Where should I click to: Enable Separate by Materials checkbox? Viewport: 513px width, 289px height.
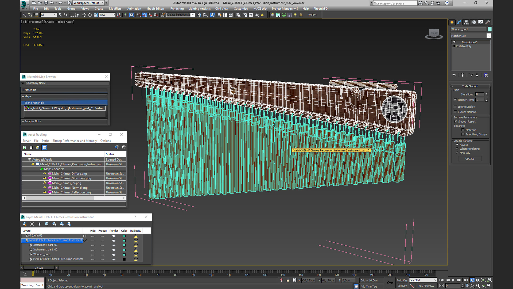click(x=463, y=130)
